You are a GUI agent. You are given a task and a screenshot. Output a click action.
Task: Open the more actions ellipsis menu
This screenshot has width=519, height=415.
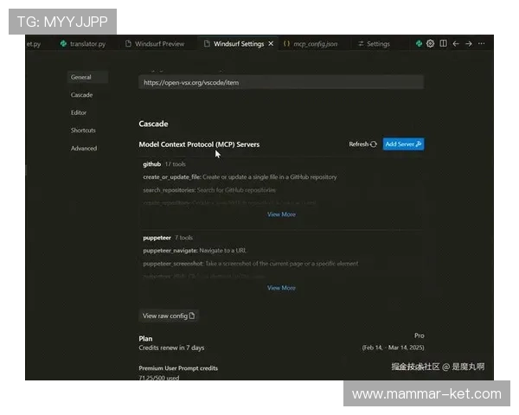tap(482, 43)
